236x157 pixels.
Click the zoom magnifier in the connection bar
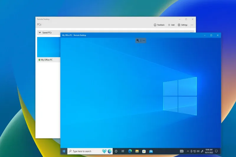(138, 40)
